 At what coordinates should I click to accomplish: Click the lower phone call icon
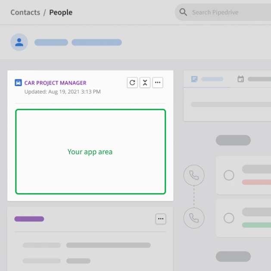194,218
